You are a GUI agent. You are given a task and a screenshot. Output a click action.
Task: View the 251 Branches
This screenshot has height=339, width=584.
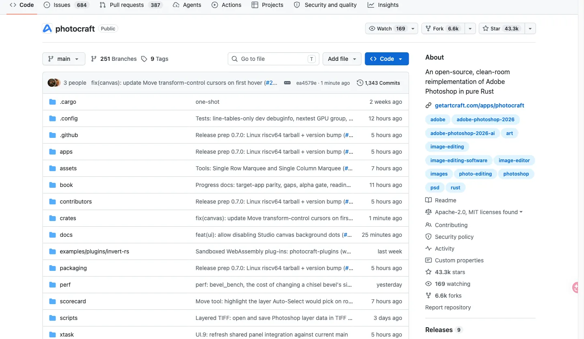[114, 59]
